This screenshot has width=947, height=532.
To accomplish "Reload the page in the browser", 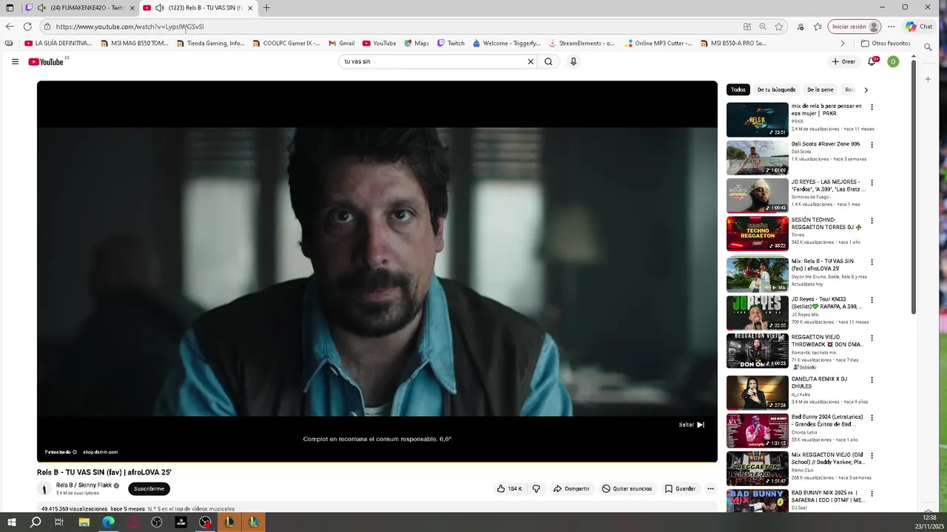I will [x=27, y=27].
